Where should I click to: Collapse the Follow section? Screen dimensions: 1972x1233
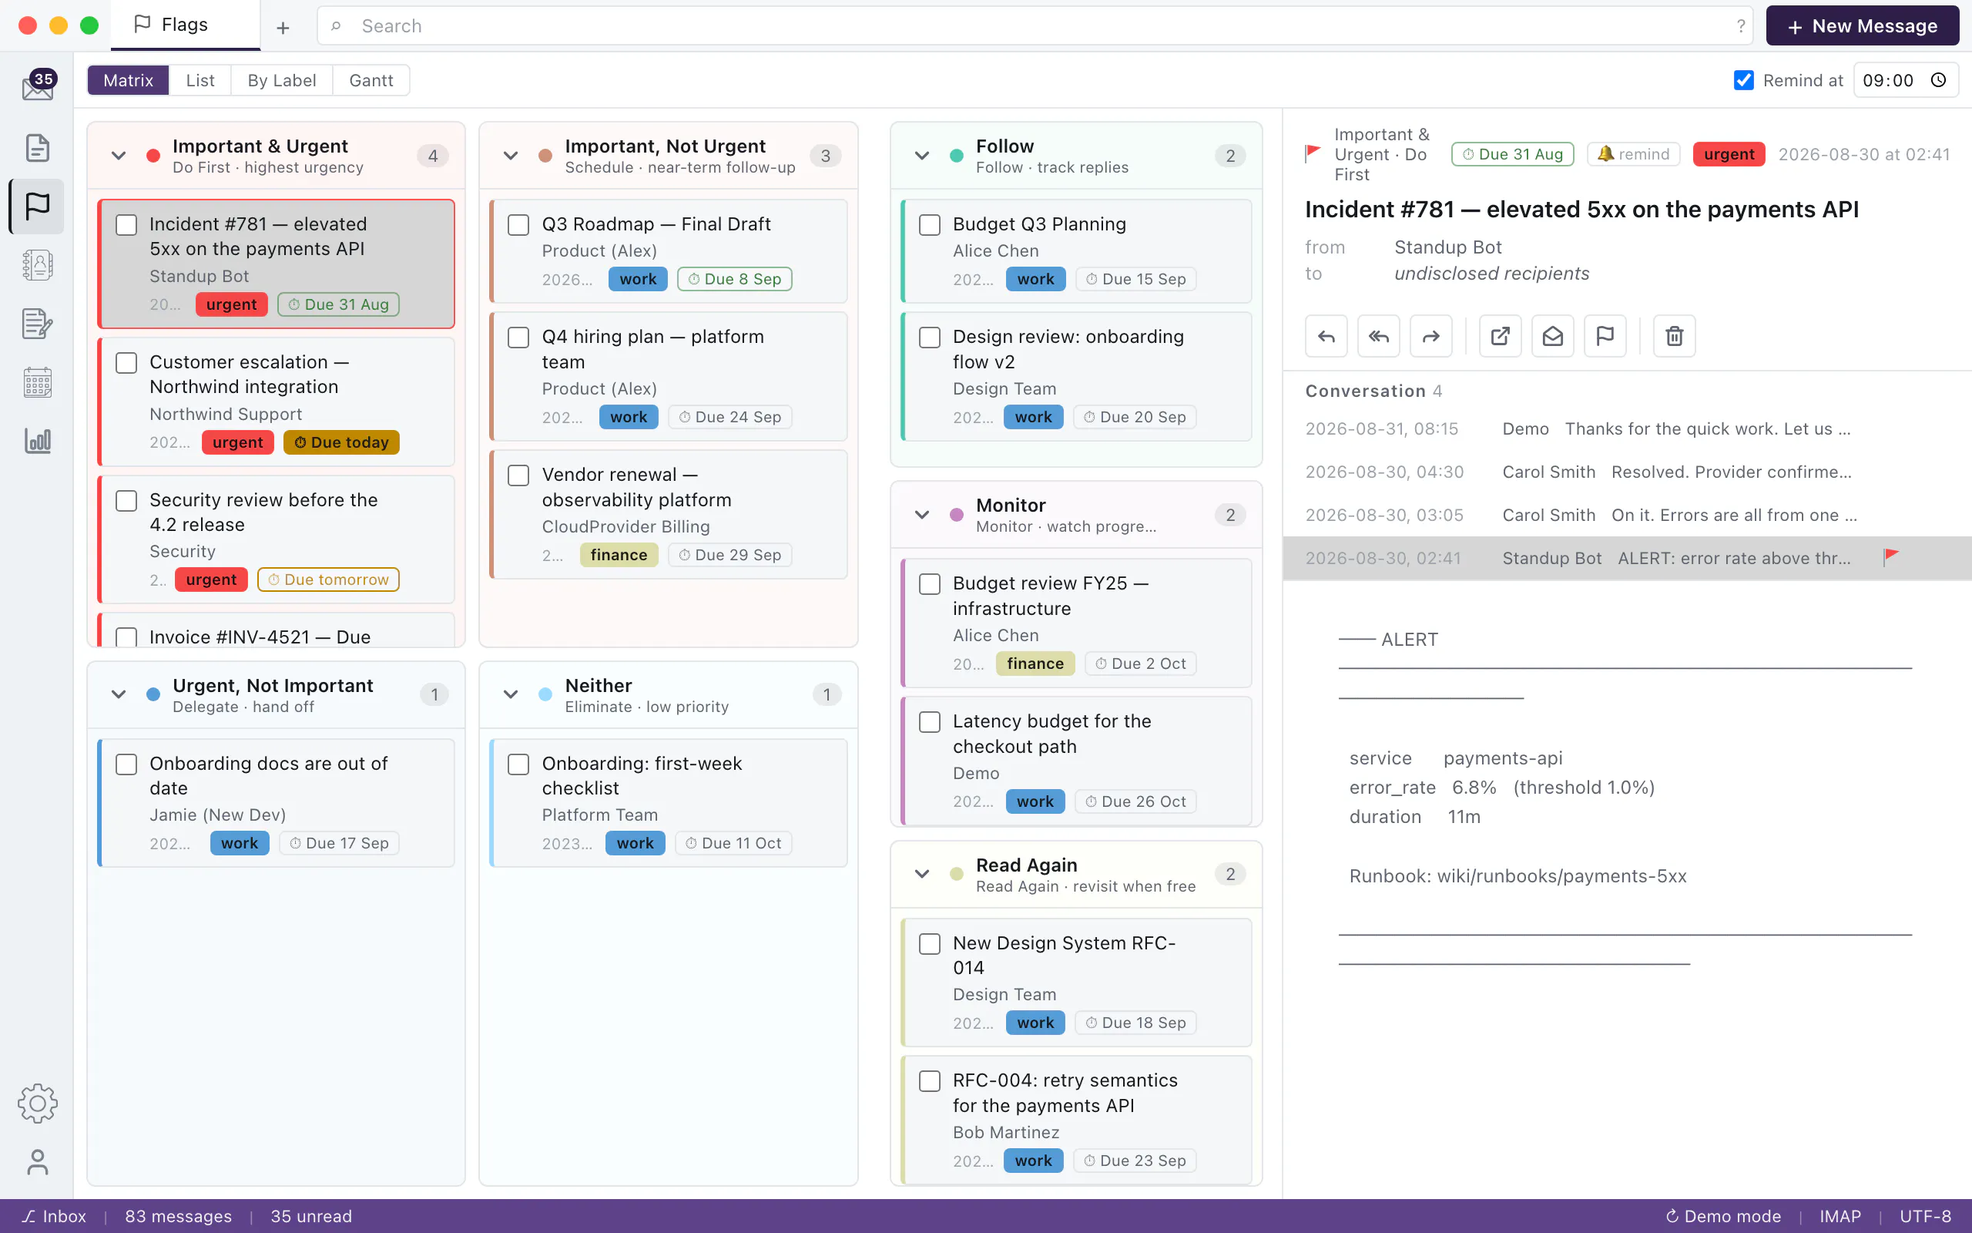(x=921, y=156)
